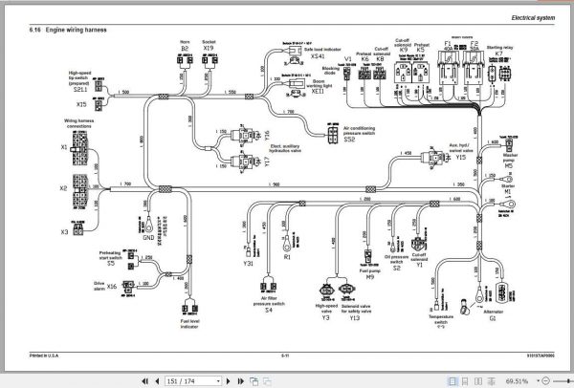Click the Y13 safety valve label
Viewport: 574px width, 388px height.
pos(354,318)
